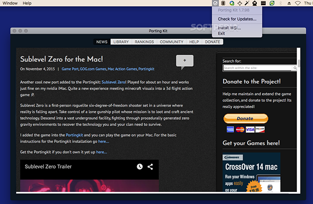The image size is (313, 204).
Task: Open the COMMUNITY tab
Action: point(172,42)
